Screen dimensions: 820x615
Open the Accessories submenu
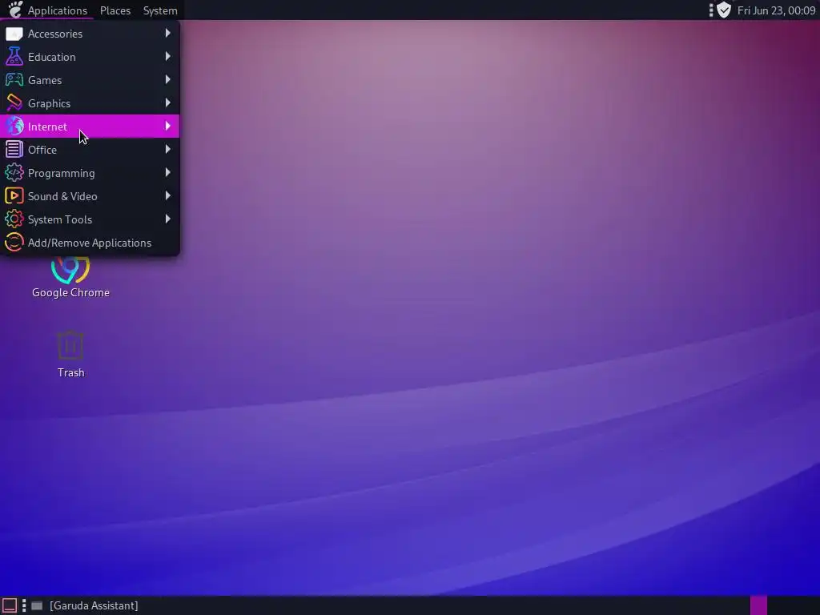90,34
